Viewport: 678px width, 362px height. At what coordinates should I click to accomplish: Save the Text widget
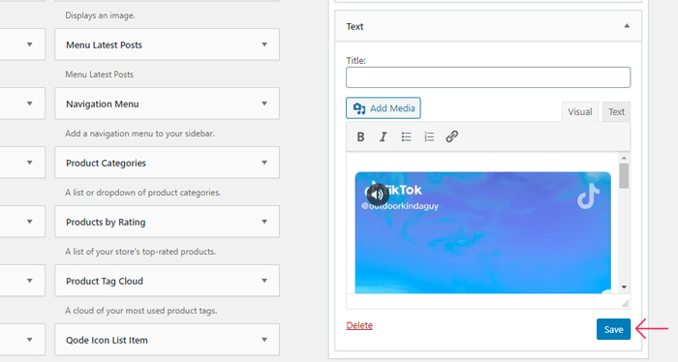[x=613, y=329]
